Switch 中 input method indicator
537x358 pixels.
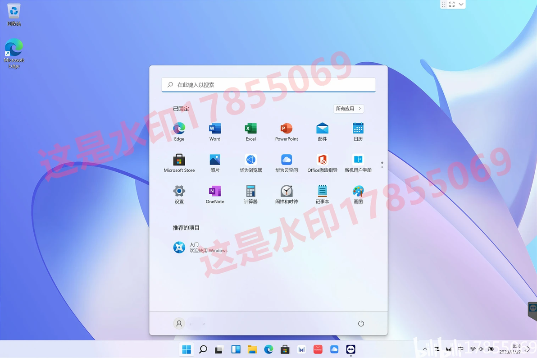click(460, 349)
